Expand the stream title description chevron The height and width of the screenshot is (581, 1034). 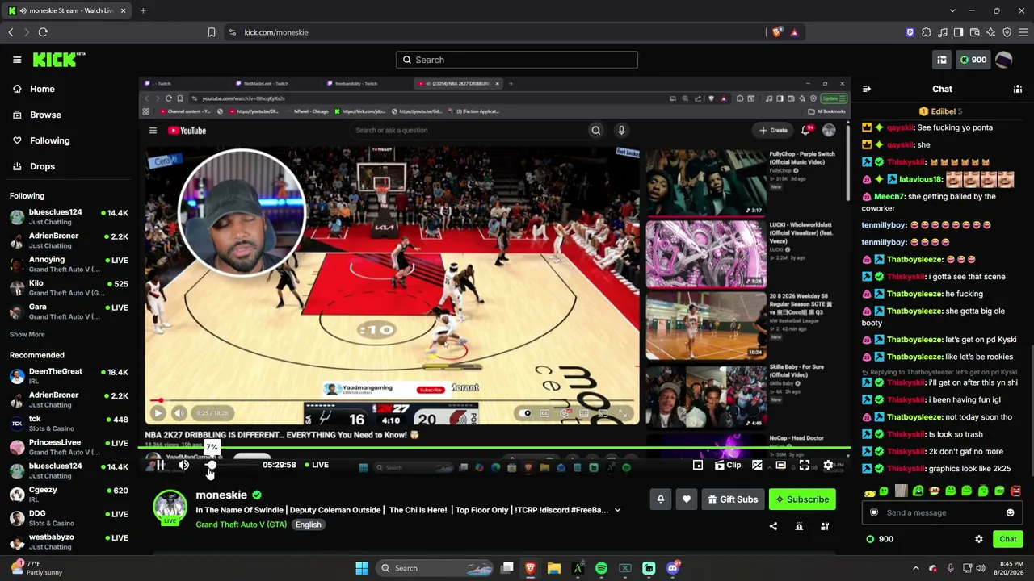pyautogui.click(x=617, y=510)
